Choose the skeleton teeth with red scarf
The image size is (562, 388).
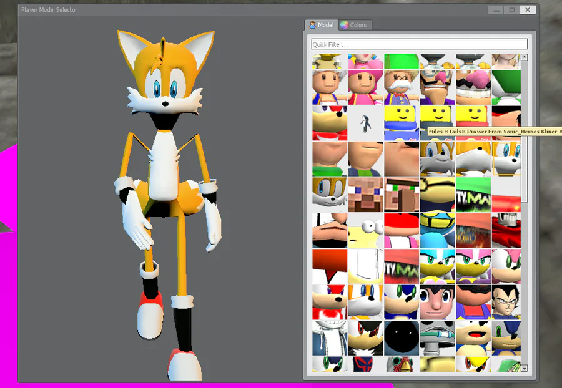[x=506, y=230]
